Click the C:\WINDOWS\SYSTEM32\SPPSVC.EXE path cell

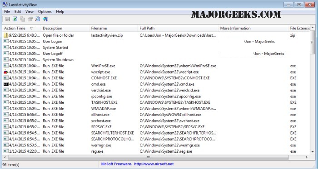172,127
